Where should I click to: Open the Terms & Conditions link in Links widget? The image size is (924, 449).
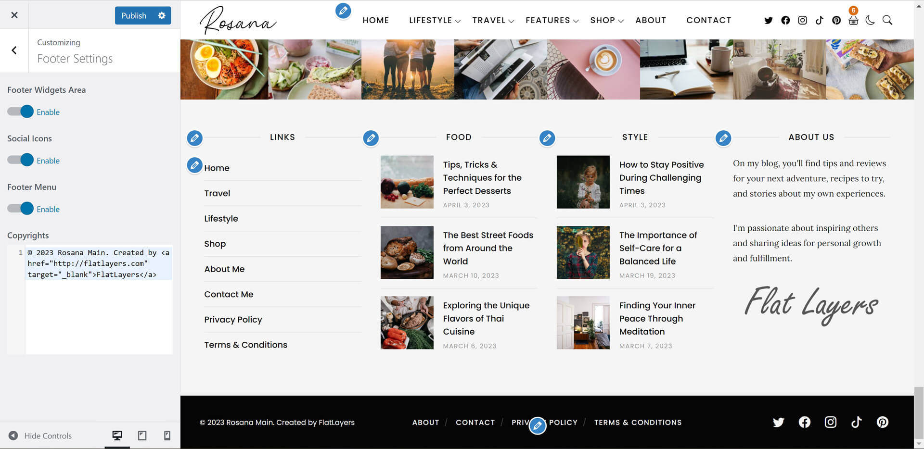[x=245, y=345]
